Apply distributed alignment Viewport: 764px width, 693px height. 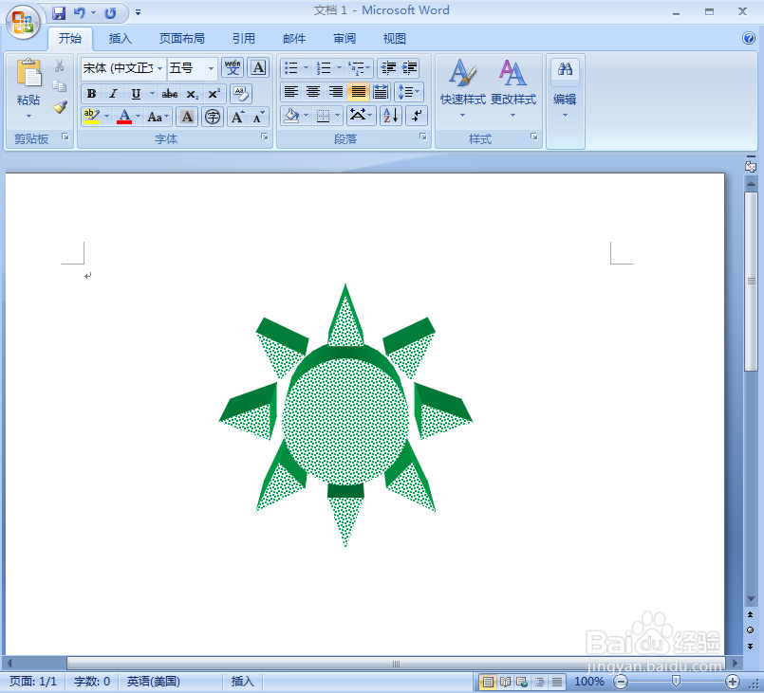tap(381, 92)
